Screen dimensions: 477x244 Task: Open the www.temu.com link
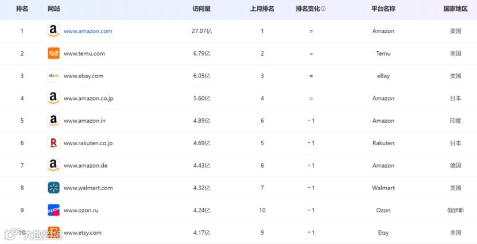tap(84, 53)
